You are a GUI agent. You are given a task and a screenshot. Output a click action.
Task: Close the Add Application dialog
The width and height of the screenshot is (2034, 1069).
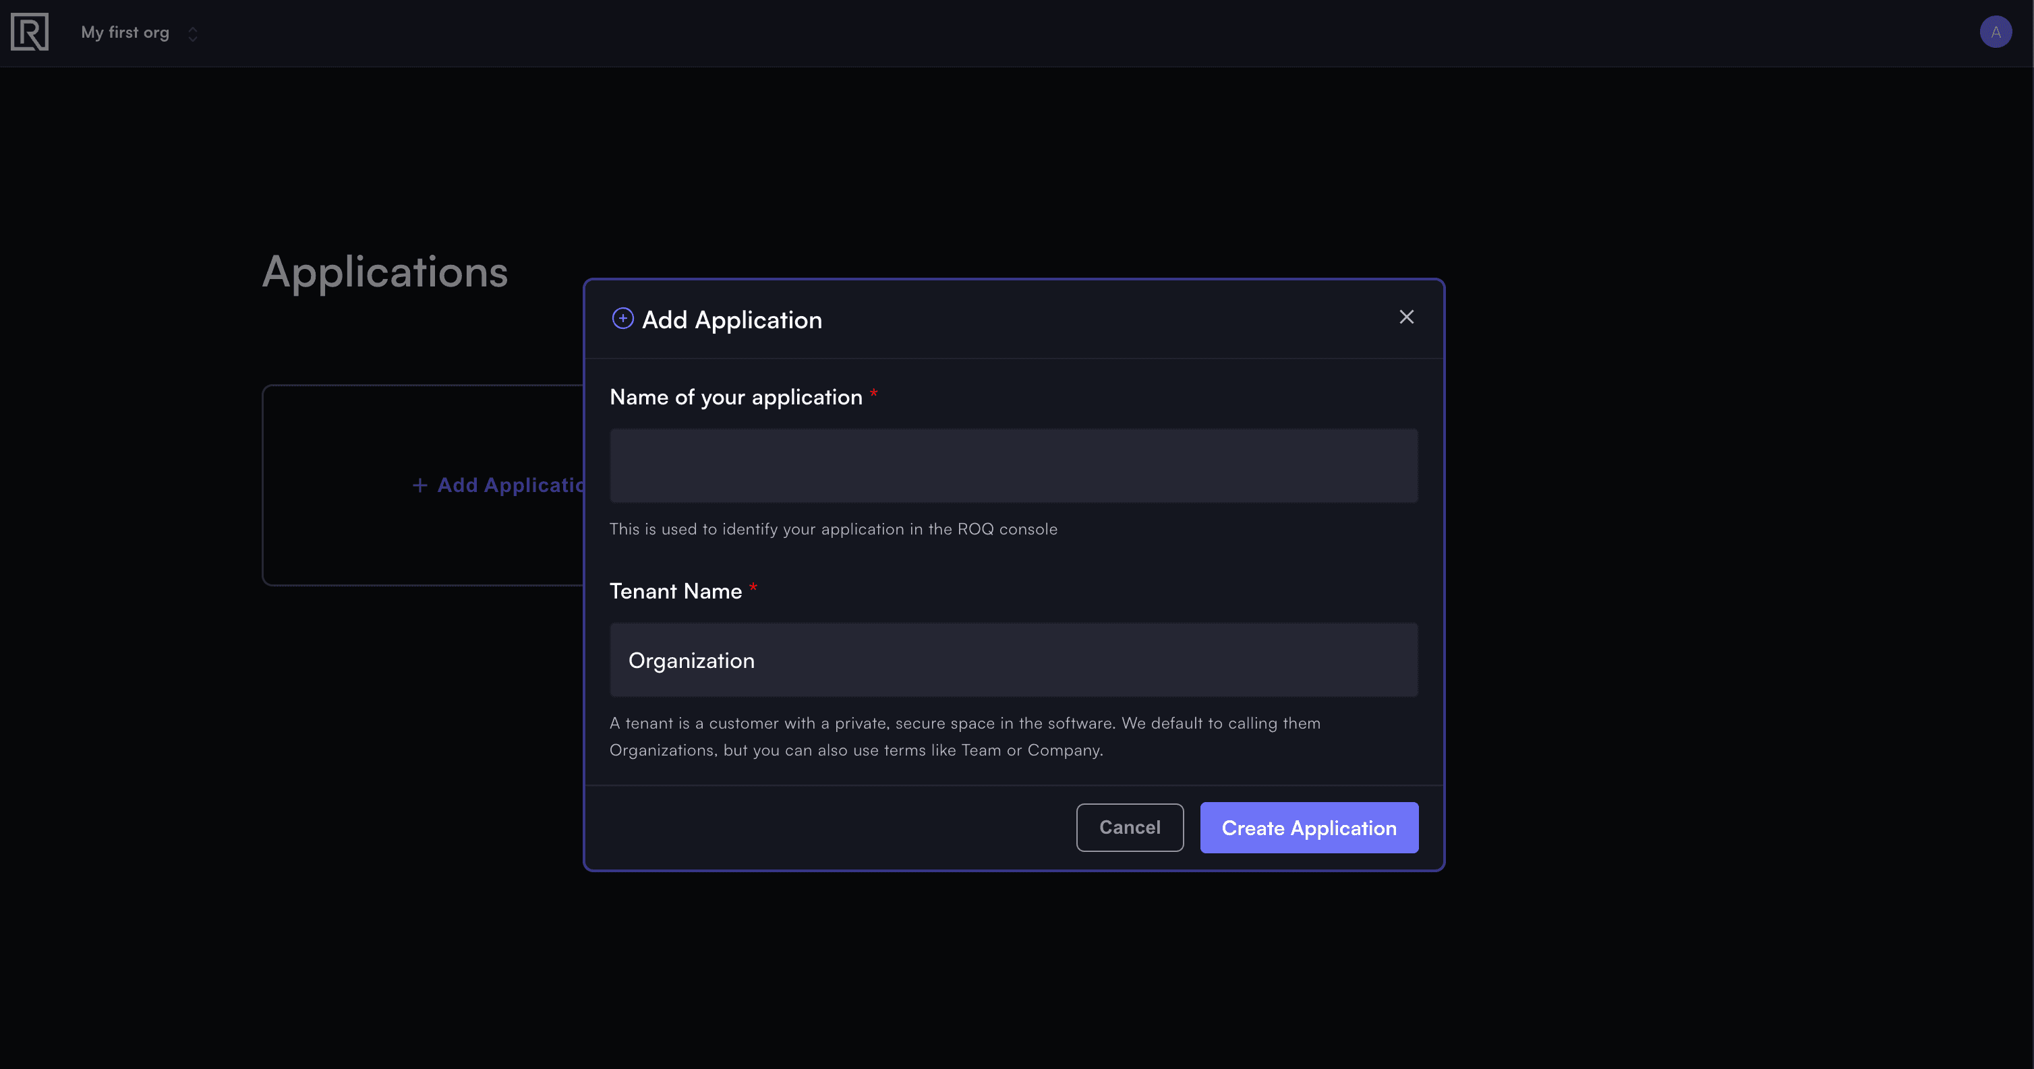(x=1406, y=317)
